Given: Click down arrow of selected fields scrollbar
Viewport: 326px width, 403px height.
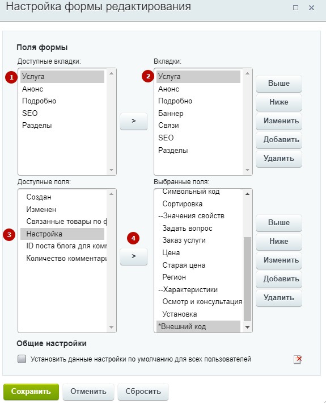Looking at the screenshot, I should [247, 327].
